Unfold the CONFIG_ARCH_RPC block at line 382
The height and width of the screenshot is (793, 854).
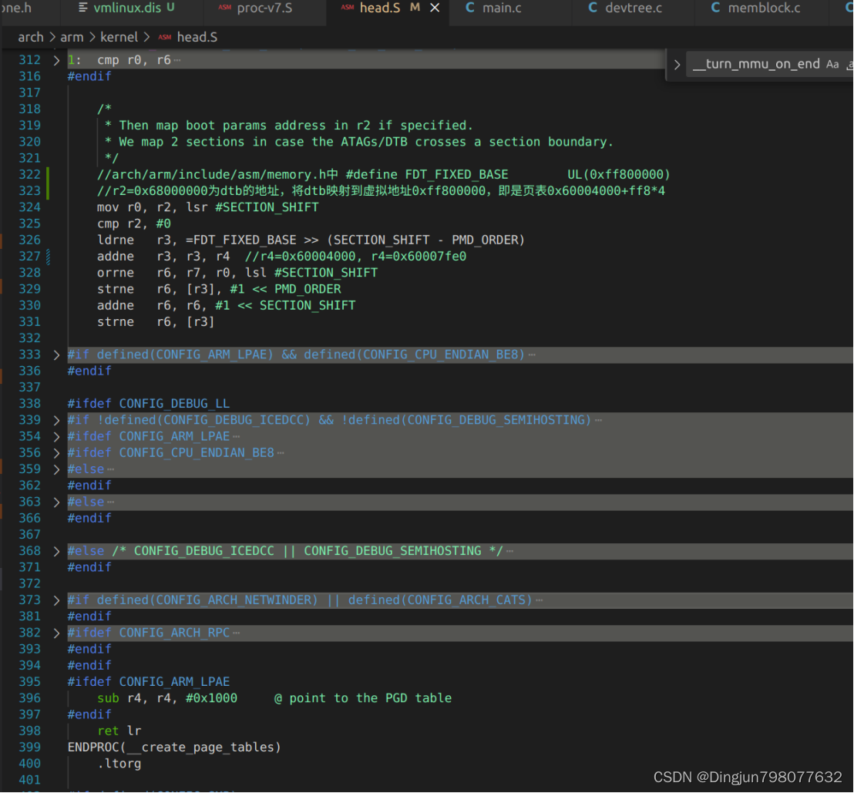(x=55, y=632)
